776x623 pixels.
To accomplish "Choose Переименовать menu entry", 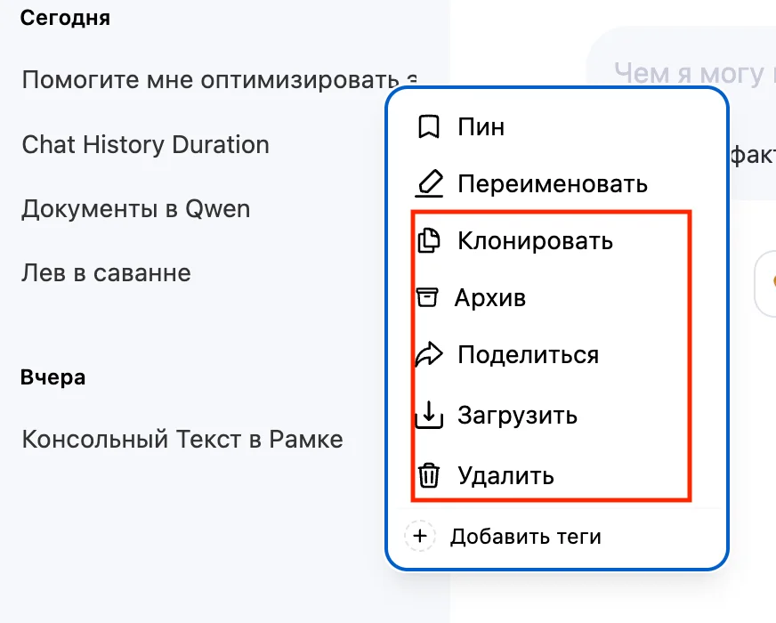I will pyautogui.click(x=553, y=184).
